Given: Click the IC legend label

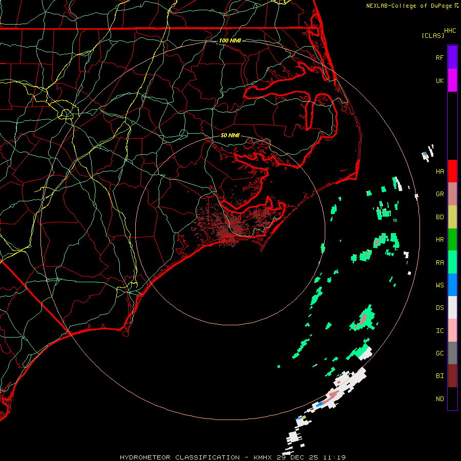Looking at the screenshot, I should (439, 331).
